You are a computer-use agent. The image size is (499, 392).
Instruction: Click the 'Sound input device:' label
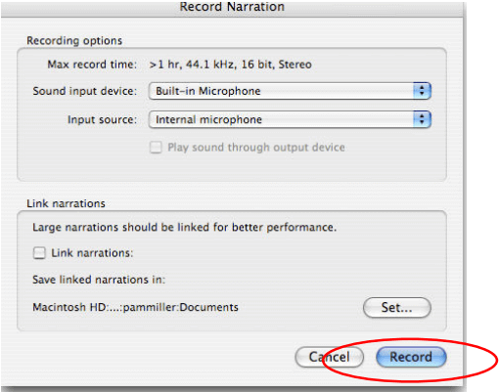coord(85,91)
